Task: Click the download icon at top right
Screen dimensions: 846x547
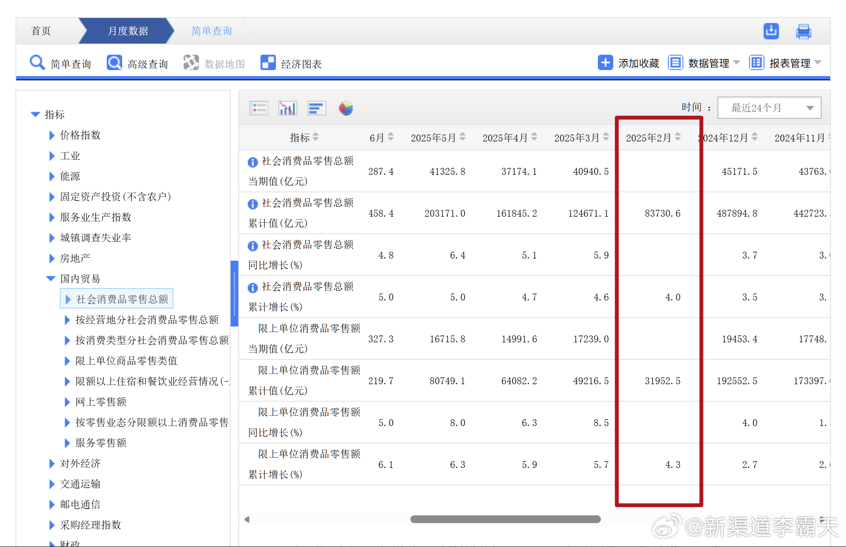Action: click(x=771, y=31)
